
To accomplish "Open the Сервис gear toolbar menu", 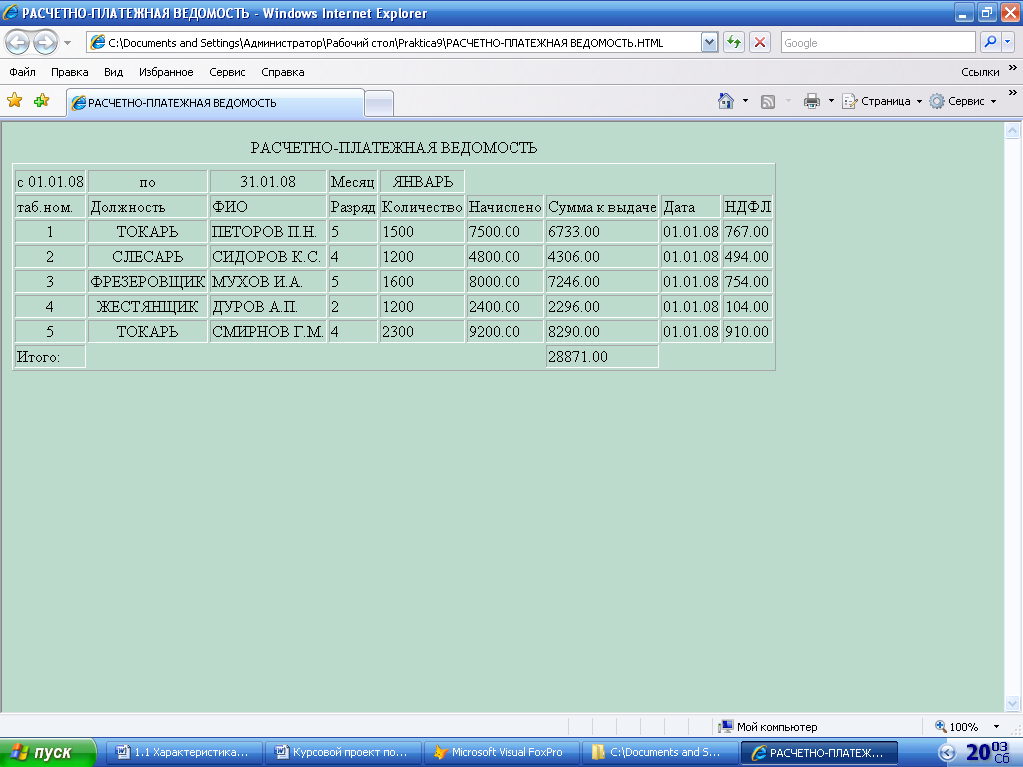I will click(963, 101).
